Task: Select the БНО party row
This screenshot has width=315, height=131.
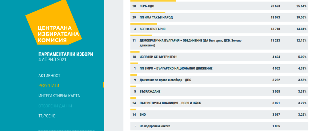Action: tap(219, 115)
